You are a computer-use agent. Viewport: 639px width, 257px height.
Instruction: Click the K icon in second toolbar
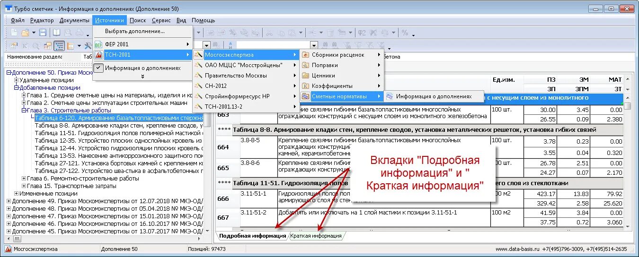[x=25, y=46]
